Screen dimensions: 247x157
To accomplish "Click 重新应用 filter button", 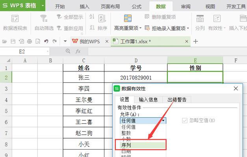I will coord(70,28).
